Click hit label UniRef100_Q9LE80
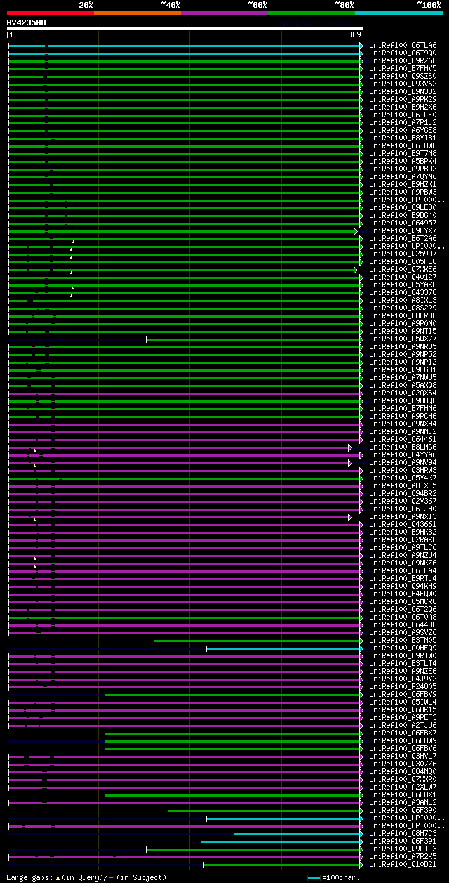The image size is (449, 883). tap(403, 207)
